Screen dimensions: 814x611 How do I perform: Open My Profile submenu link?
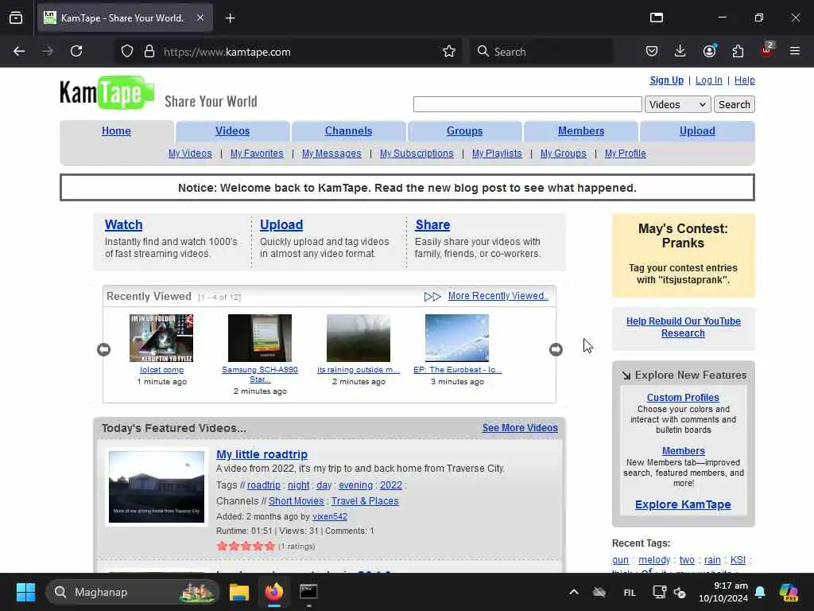(625, 154)
